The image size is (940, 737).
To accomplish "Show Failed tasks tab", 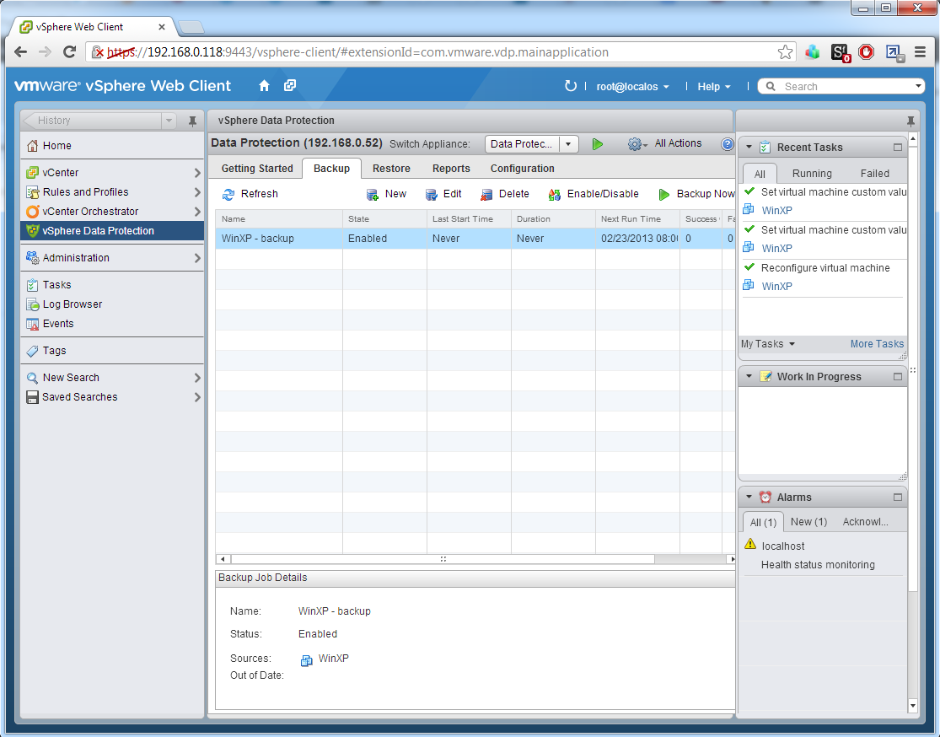I will point(874,174).
